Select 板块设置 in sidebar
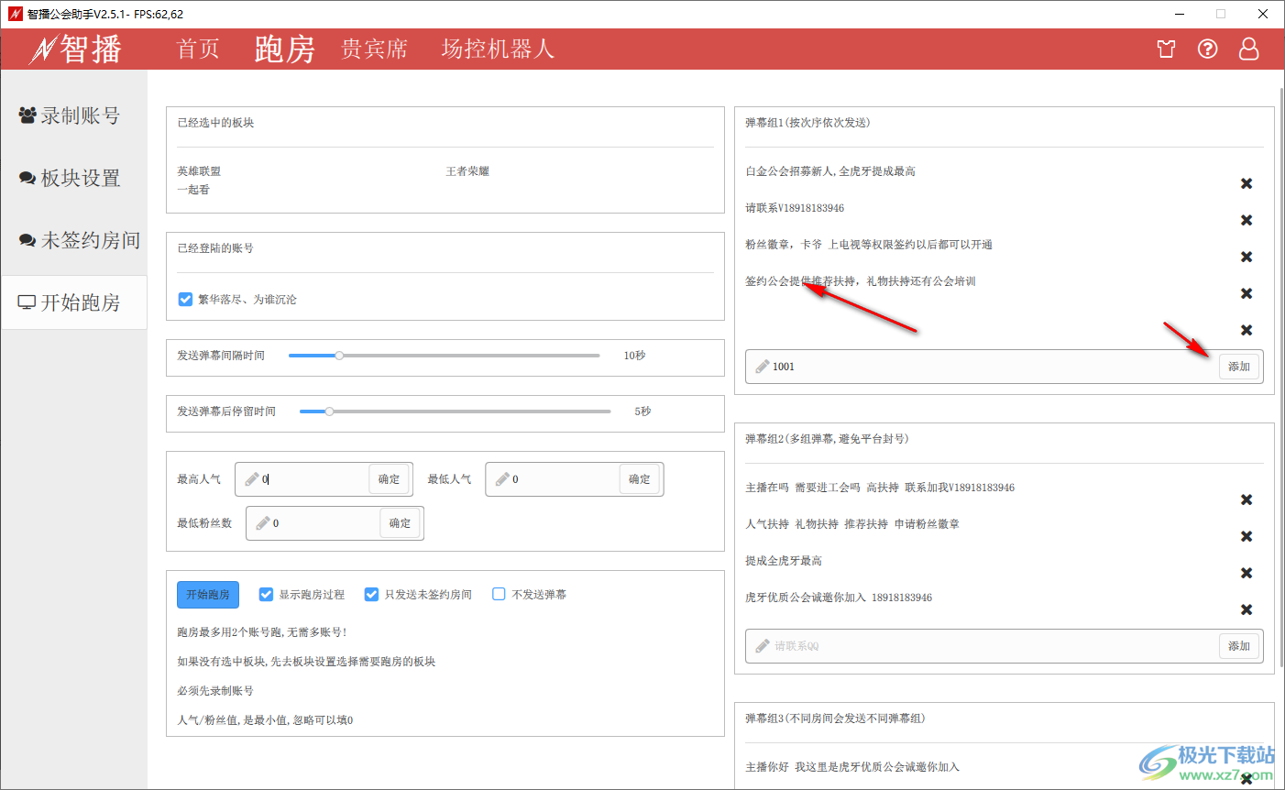This screenshot has width=1285, height=790. (73, 178)
